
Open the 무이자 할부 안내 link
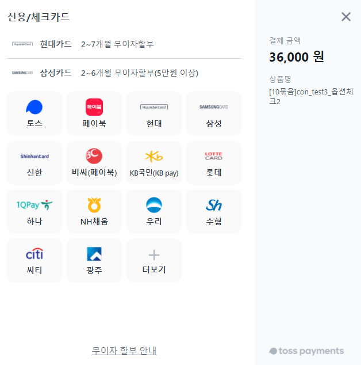(124, 351)
